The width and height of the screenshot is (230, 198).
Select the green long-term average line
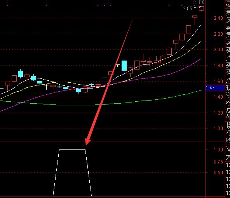[147, 101]
